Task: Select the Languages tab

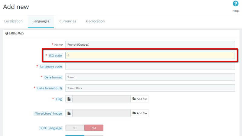Action: click(41, 21)
